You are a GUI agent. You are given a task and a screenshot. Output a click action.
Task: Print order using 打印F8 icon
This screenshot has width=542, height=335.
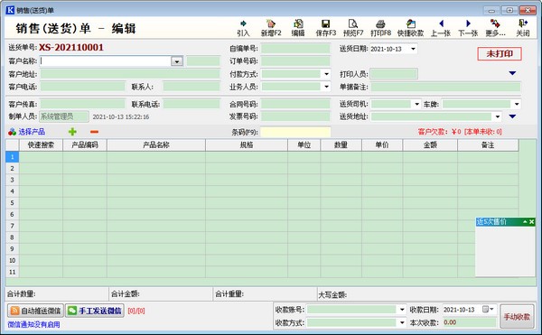[x=380, y=28]
